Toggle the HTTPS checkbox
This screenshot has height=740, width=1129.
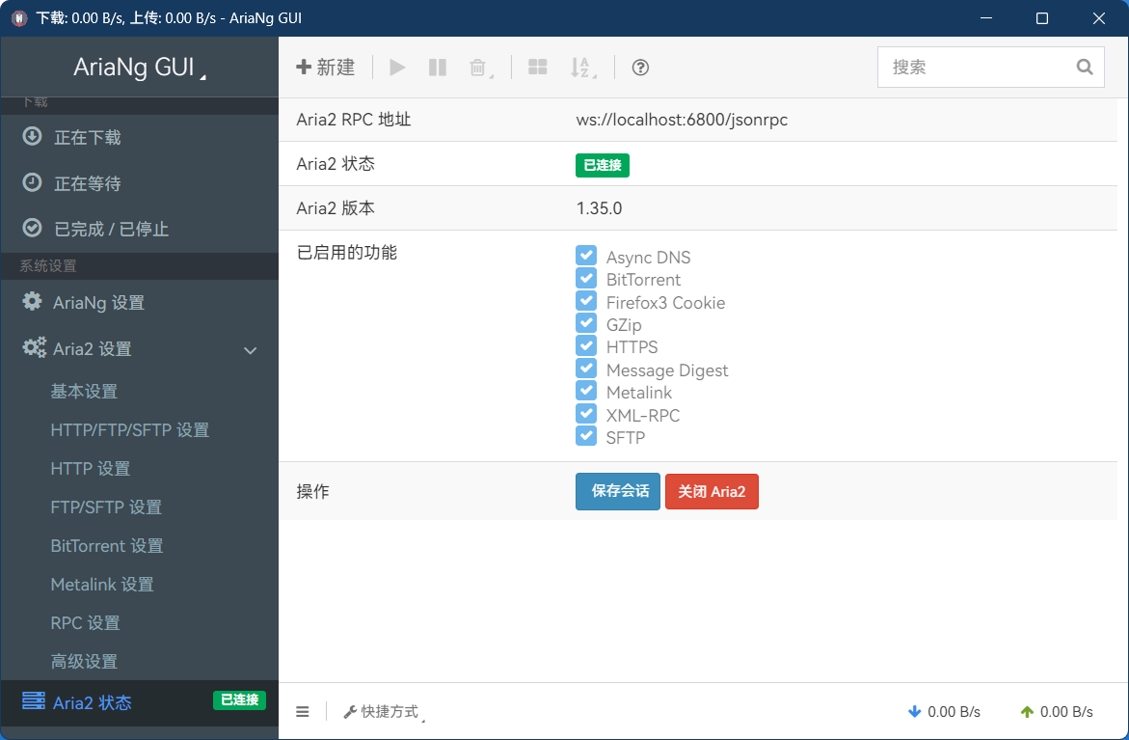(x=586, y=345)
